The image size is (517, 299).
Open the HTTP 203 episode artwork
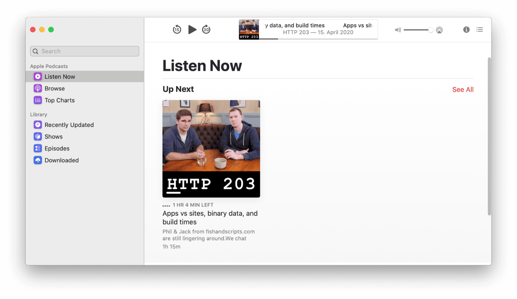coord(211,148)
